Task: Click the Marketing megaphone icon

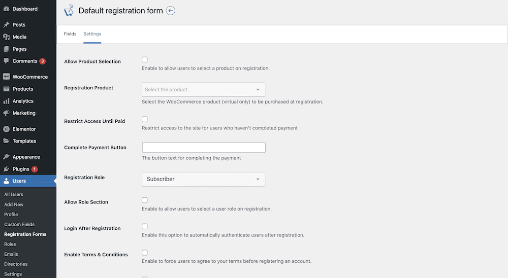Action: [x=6, y=113]
